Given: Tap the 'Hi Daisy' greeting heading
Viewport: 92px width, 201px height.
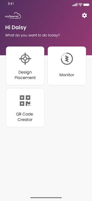Looking at the screenshot, I should (16, 28).
